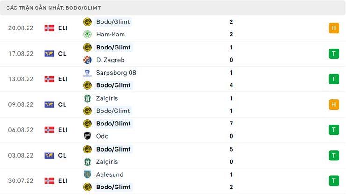Click the green T badge for Odd match
The height and width of the screenshot is (195, 346).
(333, 130)
